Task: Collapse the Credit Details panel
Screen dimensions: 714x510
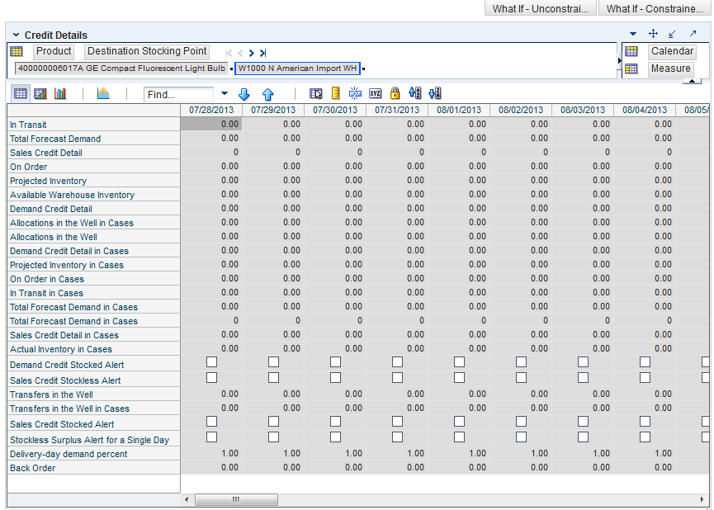Action: (x=15, y=35)
